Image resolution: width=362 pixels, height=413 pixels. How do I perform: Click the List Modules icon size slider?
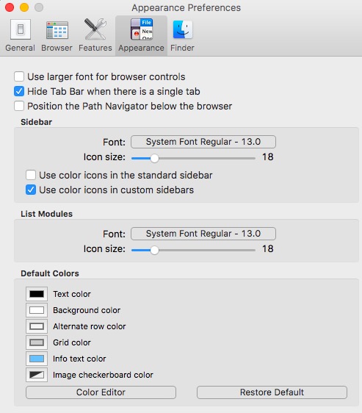click(x=193, y=250)
